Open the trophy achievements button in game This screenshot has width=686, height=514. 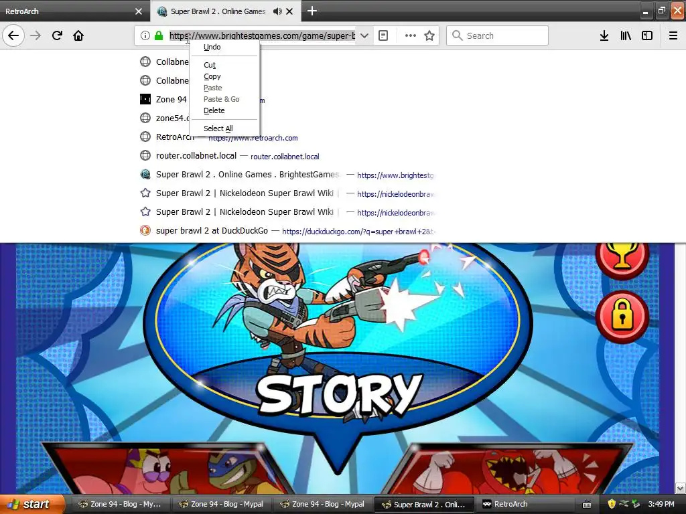[622, 258]
